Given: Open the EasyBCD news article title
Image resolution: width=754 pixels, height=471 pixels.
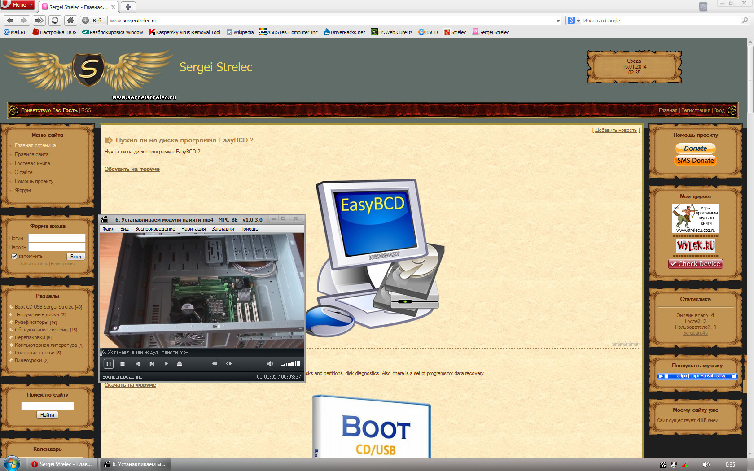Looking at the screenshot, I should coord(184,140).
